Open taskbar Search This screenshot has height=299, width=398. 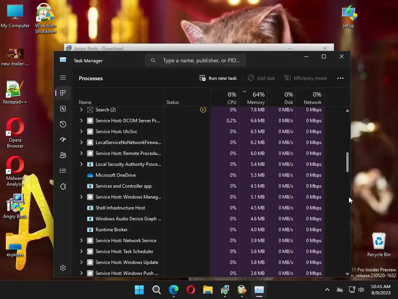click(x=156, y=290)
